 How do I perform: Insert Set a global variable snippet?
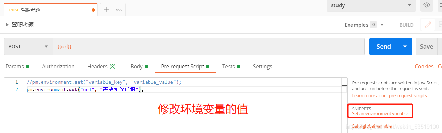pos(372,126)
